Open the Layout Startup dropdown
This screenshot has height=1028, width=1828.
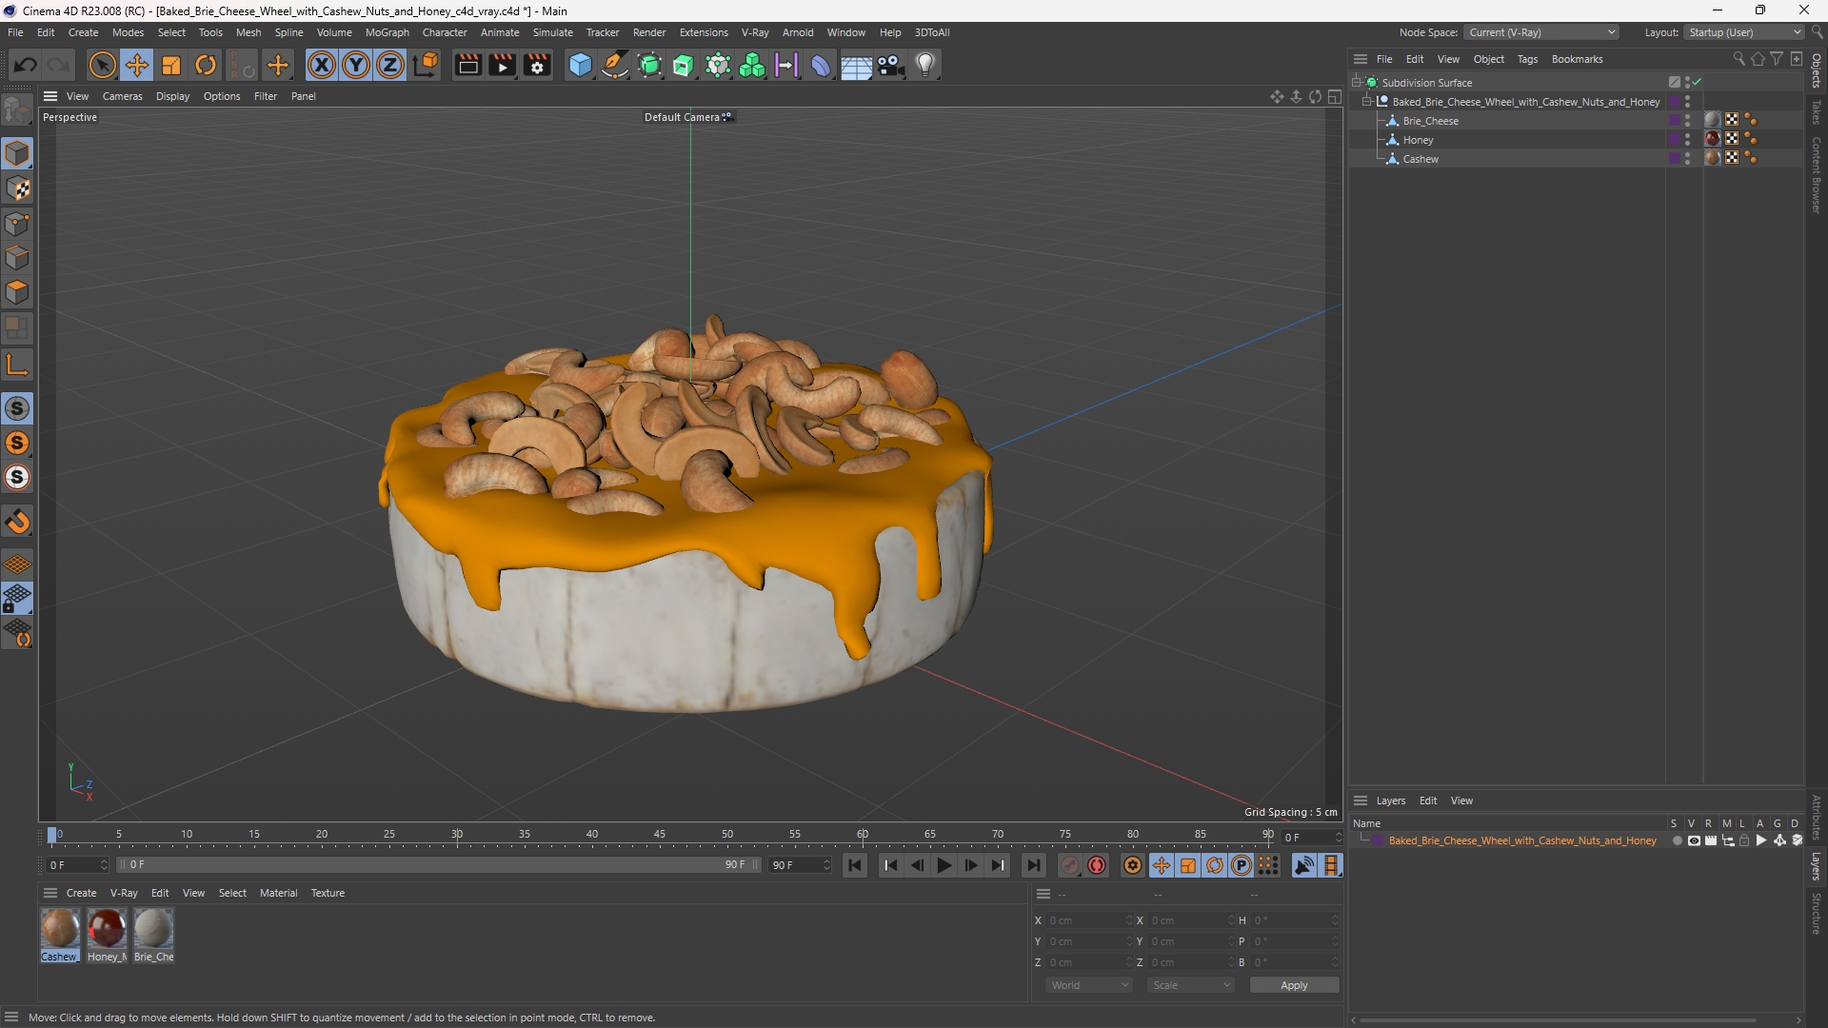coord(1744,32)
